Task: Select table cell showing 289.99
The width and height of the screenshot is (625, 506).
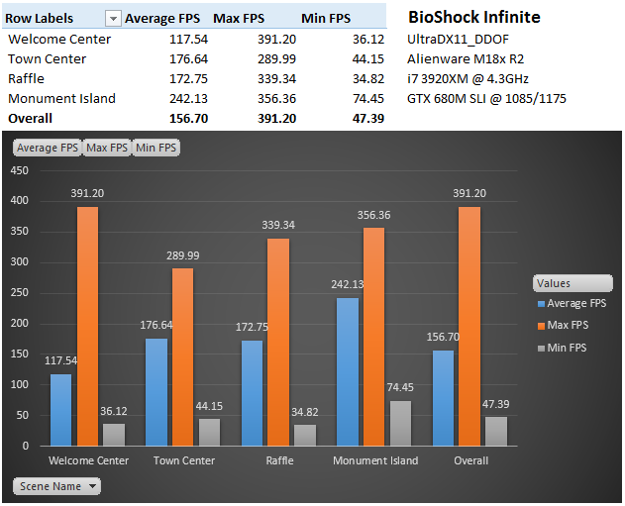Action: pyautogui.click(x=276, y=59)
